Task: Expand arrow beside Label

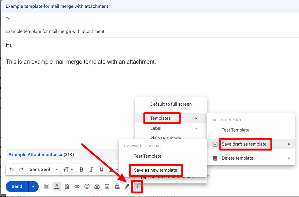Action: click(x=196, y=128)
